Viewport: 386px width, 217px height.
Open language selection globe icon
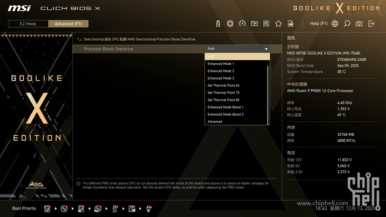coord(335,24)
